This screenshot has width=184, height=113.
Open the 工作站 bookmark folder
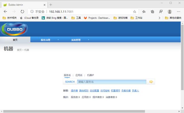click(x=136, y=18)
